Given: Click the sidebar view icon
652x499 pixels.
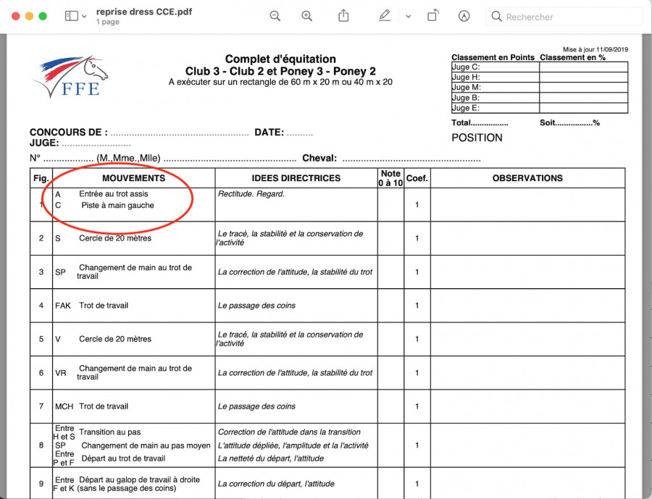Looking at the screenshot, I should pos(72,16).
